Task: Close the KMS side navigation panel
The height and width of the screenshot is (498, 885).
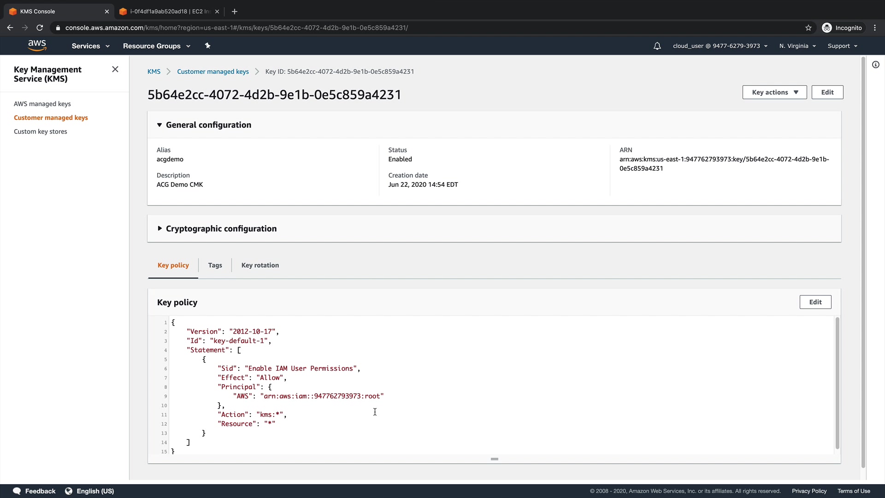Action: 115,69
